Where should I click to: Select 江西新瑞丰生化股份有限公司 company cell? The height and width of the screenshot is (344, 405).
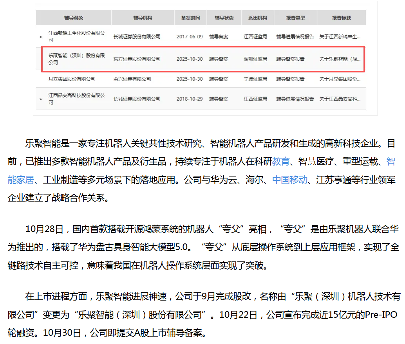pyautogui.click(x=77, y=37)
